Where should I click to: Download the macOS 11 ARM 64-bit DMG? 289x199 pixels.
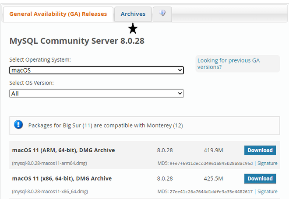(x=260, y=150)
